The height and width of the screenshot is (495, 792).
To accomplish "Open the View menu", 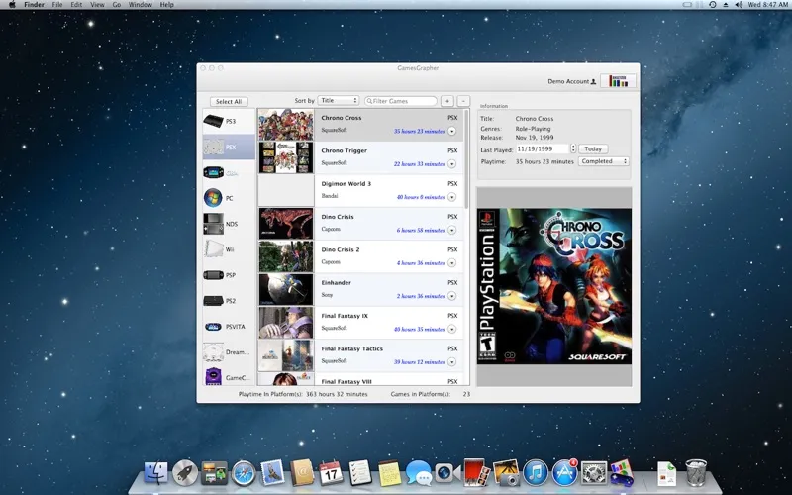I will (x=97, y=5).
